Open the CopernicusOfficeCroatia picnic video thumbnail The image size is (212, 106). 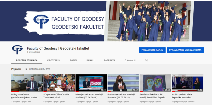(x=59, y=83)
